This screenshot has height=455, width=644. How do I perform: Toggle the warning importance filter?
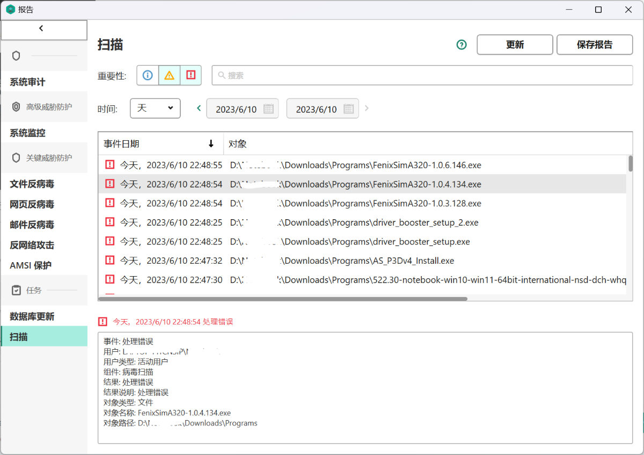(x=169, y=75)
